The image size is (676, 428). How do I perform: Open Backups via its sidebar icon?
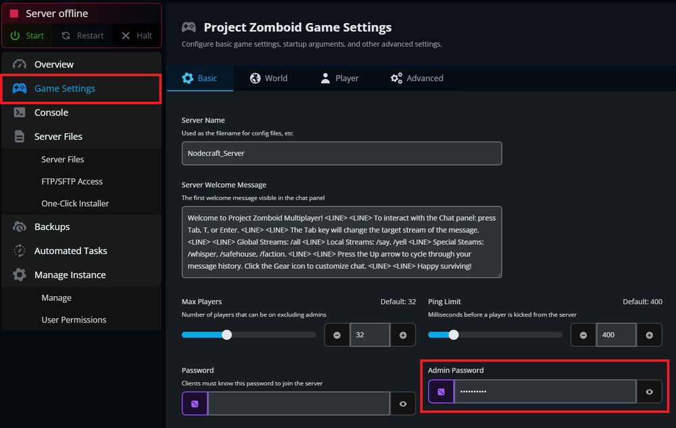coord(20,227)
